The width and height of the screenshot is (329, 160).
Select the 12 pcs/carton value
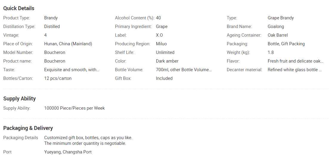(x=58, y=78)
